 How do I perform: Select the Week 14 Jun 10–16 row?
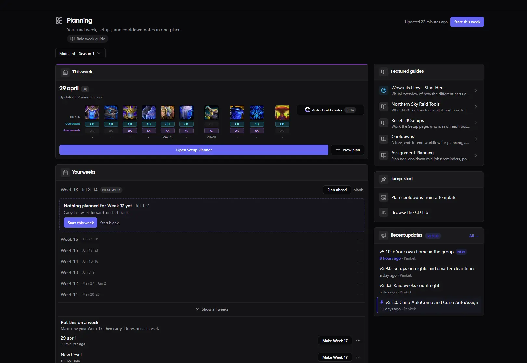pyautogui.click(x=212, y=261)
